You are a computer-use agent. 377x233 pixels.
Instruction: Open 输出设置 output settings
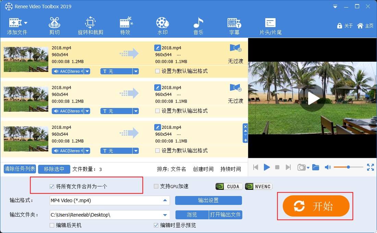(x=208, y=200)
